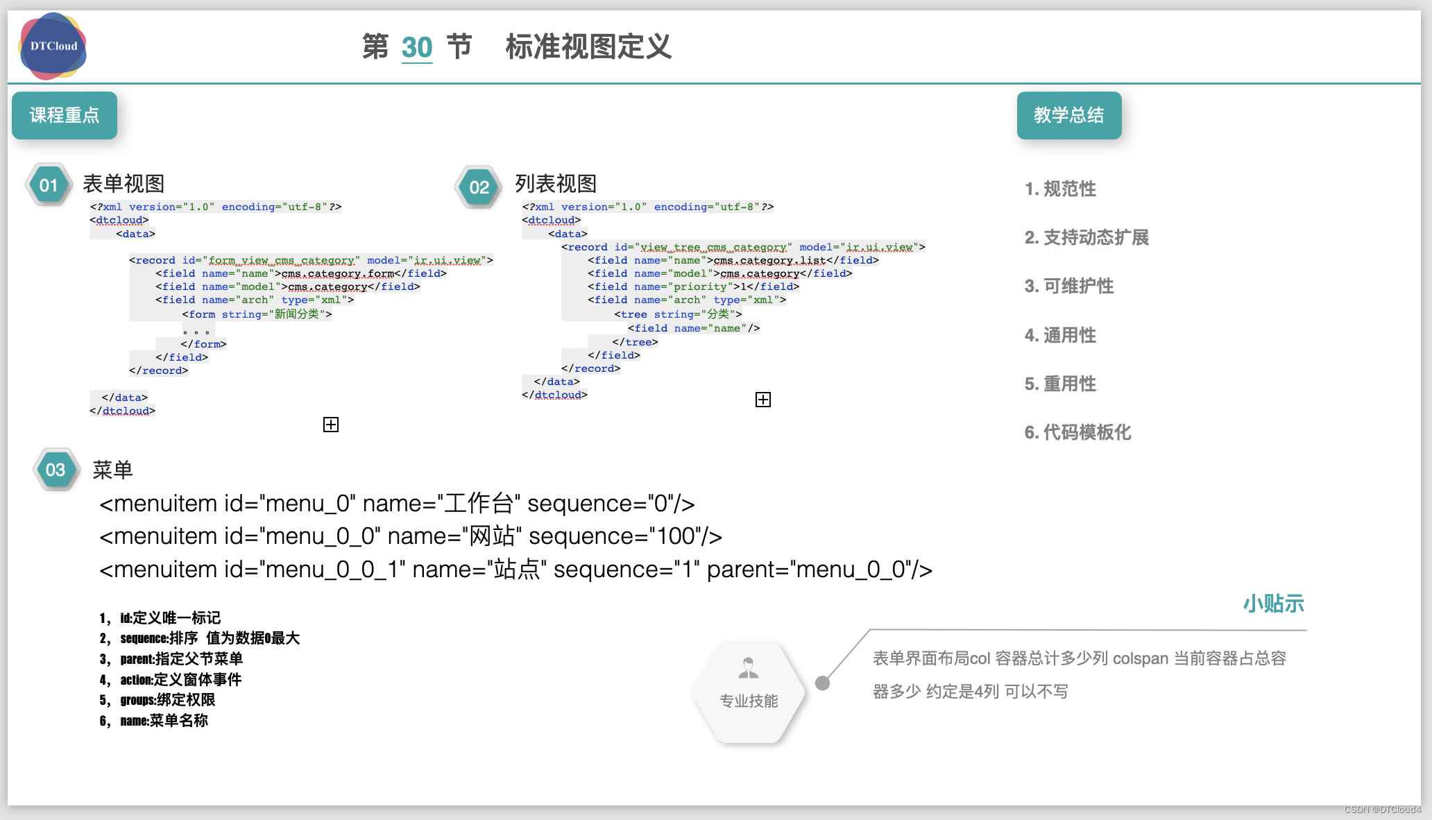Image resolution: width=1432 pixels, height=820 pixels.
Task: Click the 小贴示 tip title
Action: click(1273, 604)
